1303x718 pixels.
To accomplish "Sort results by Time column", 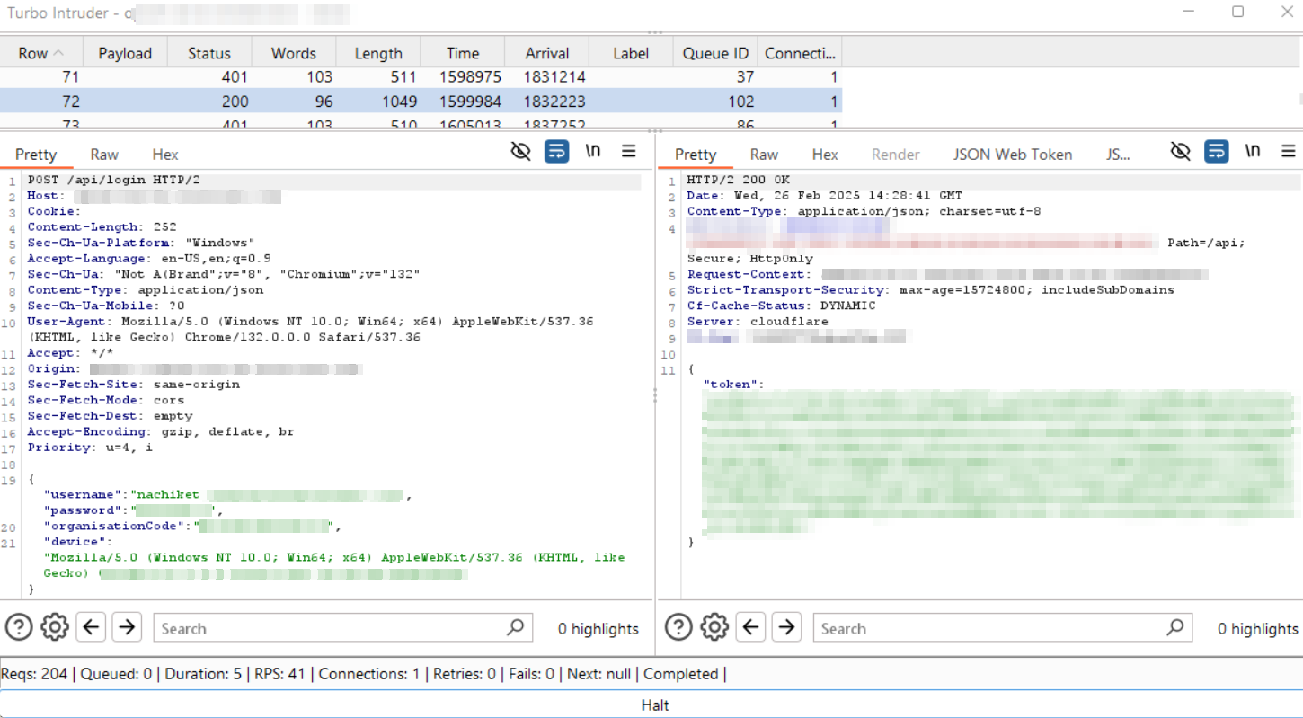I will click(463, 53).
